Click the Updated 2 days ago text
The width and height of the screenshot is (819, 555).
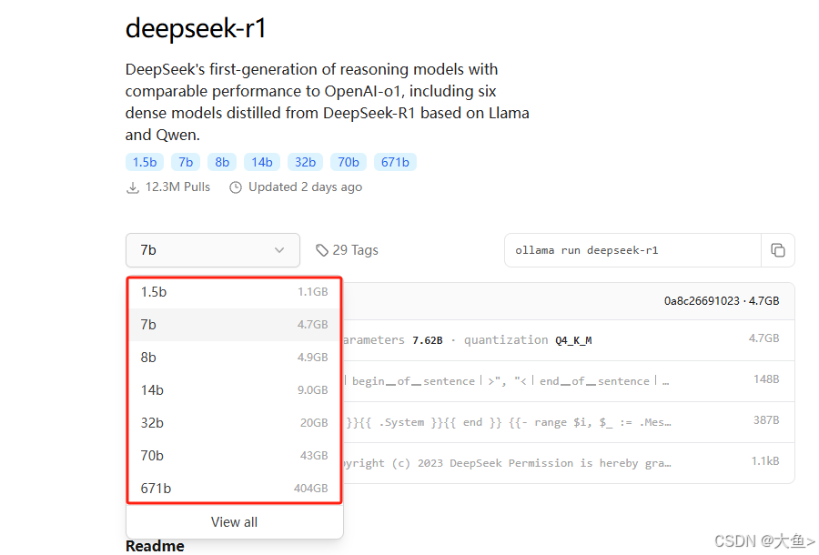coord(305,187)
